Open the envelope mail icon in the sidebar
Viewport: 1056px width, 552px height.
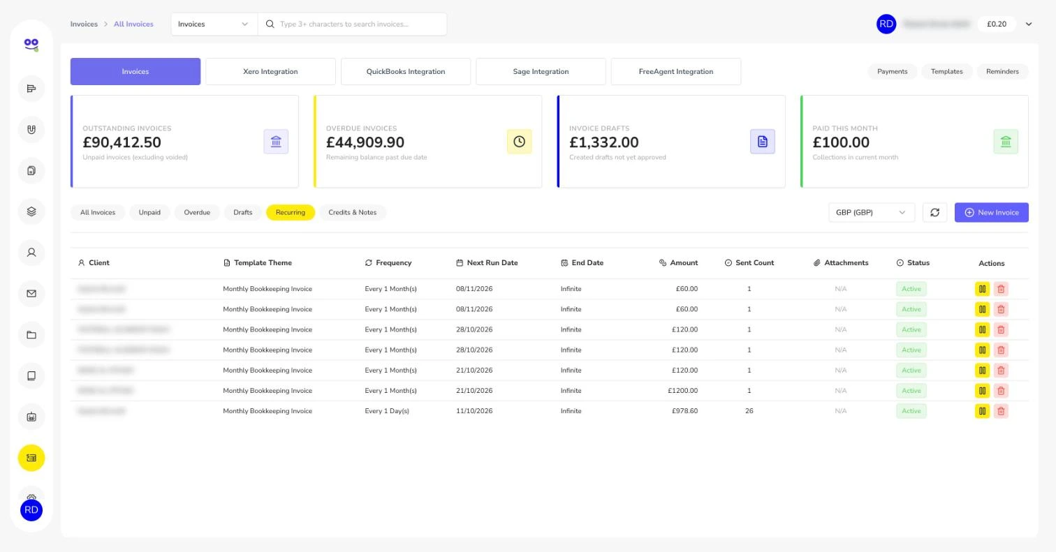31,294
